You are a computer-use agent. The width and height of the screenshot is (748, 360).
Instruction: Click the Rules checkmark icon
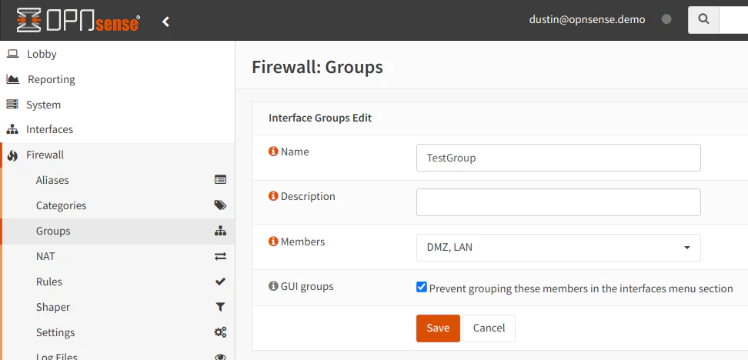coord(220,282)
